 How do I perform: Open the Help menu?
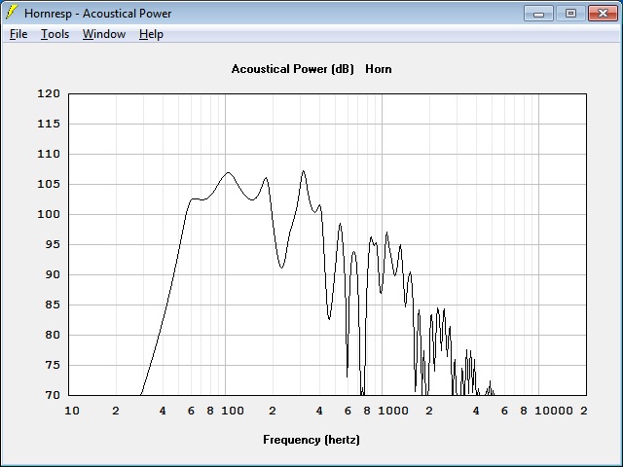(151, 35)
